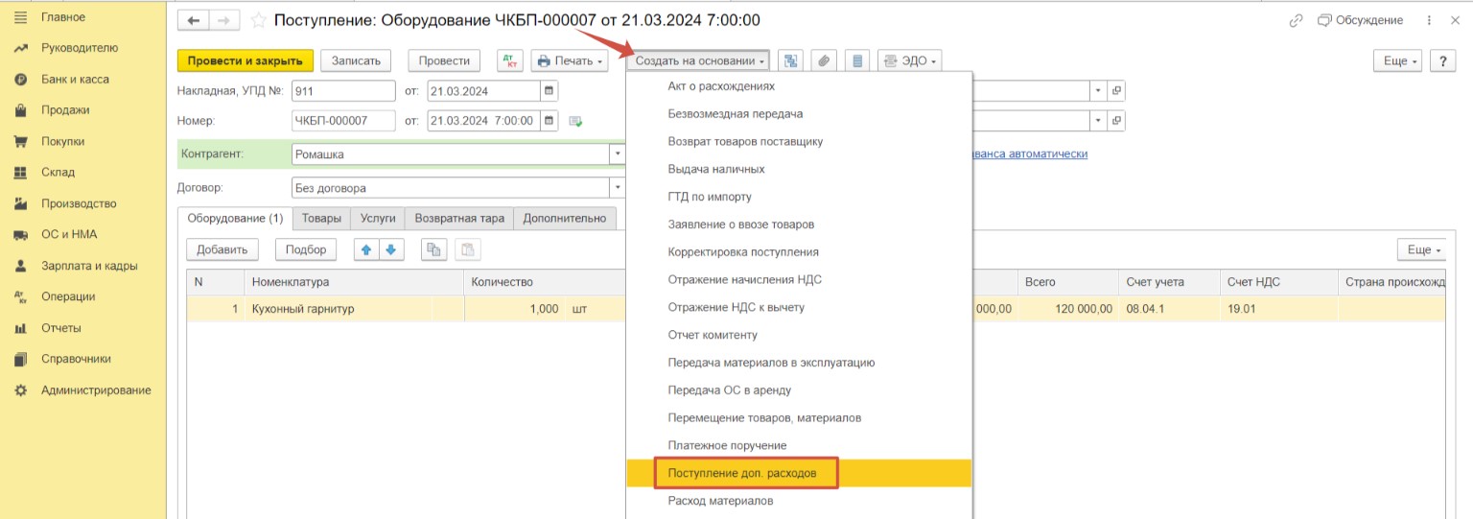Open calendar picker next to УПД date
Screen dimensions: 1473x519
pyautogui.click(x=549, y=91)
